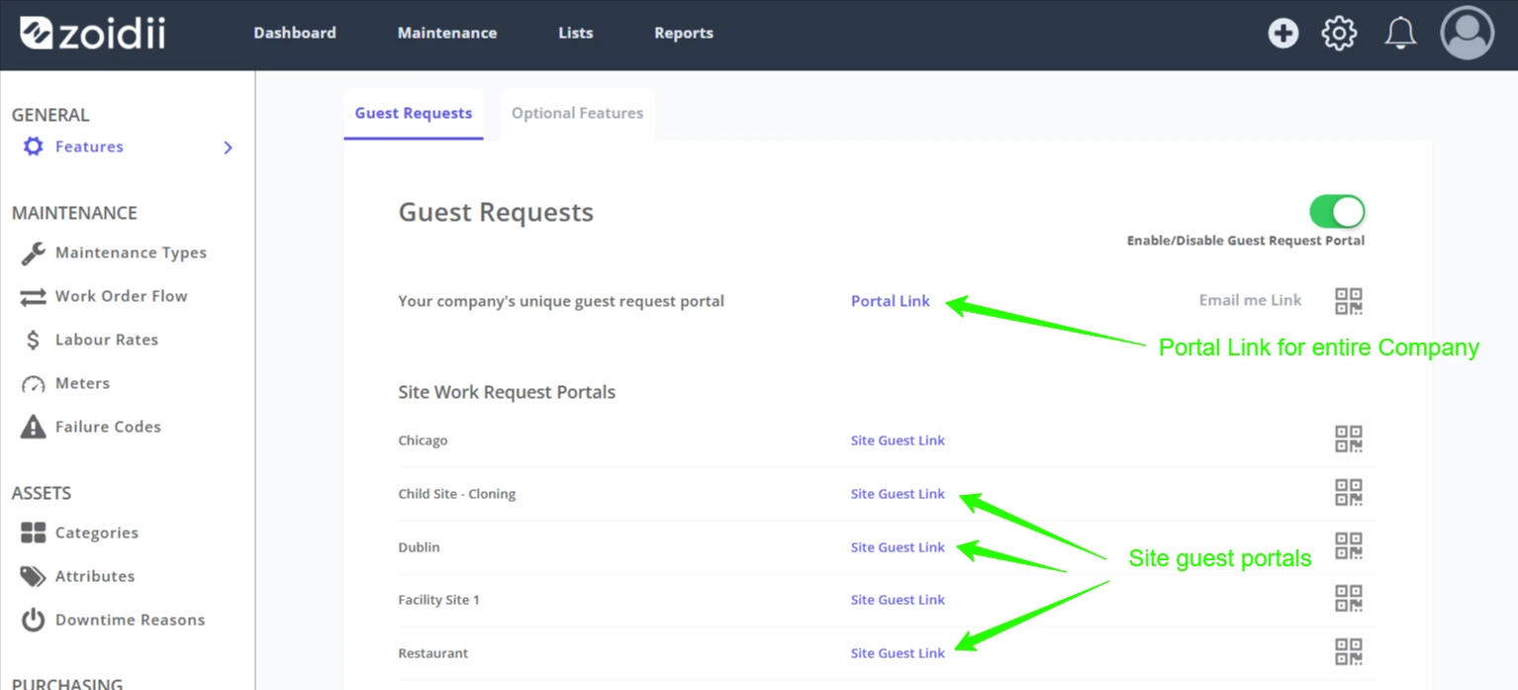Open Facility Site 1 Site Guest Link
Viewport: 1518px width, 690px height.
tap(898, 600)
